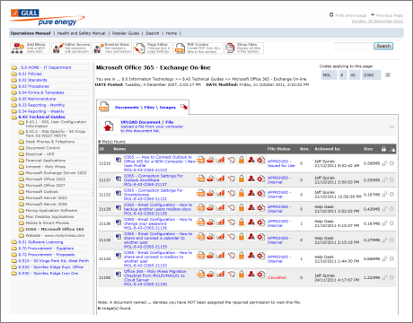Click the PDF icon in row 21138
This screenshot has height=323, width=413.
tap(201, 207)
